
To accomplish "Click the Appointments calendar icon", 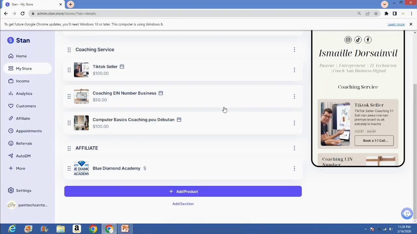I will pyautogui.click(x=11, y=131).
